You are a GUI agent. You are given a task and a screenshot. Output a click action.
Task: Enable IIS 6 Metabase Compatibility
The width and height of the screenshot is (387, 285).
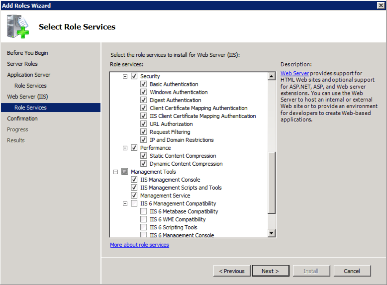click(143, 211)
